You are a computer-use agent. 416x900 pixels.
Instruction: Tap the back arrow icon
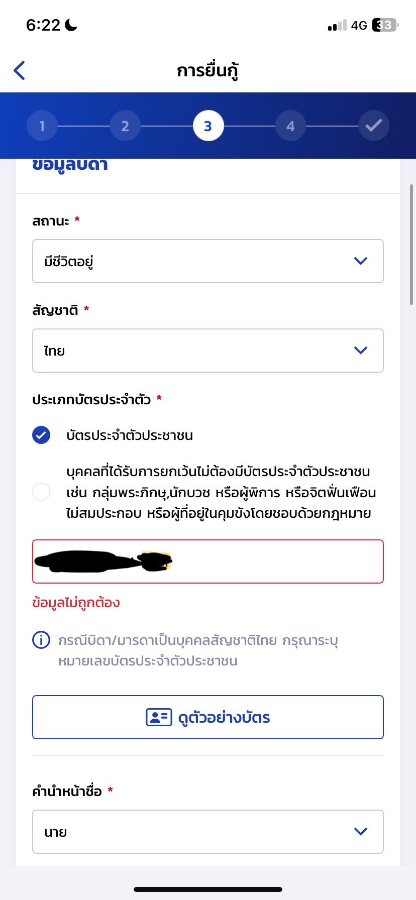coord(19,70)
